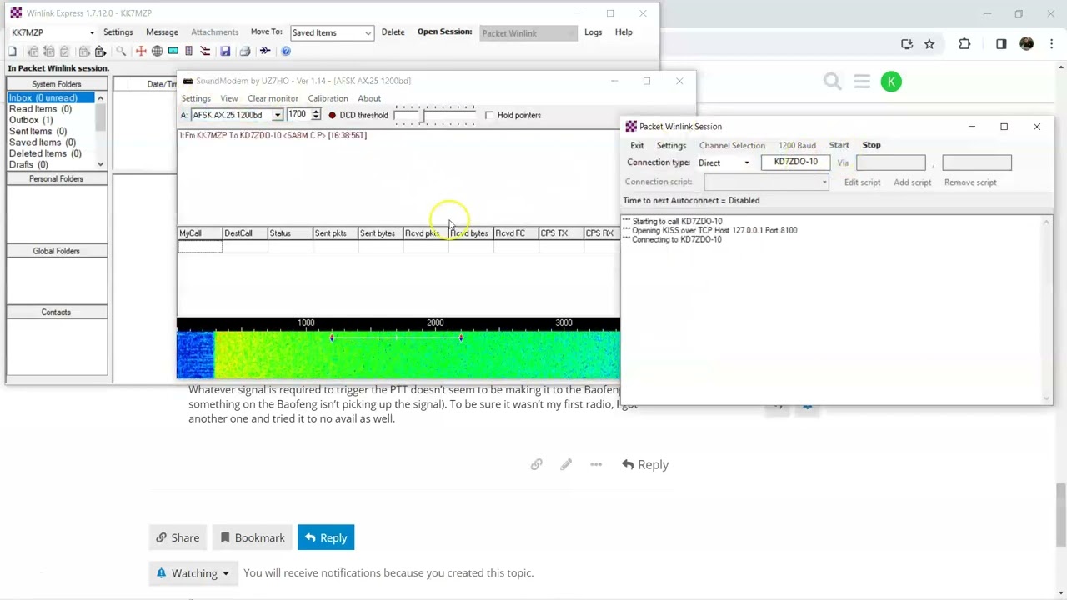Click the blue floppy disk save icon
This screenshot has height=600, width=1067.
click(x=225, y=52)
